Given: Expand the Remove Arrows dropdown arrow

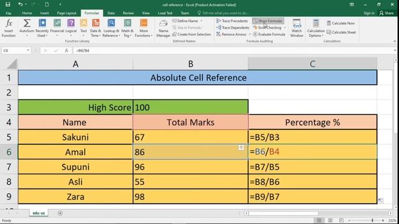Looking at the screenshot, I should pyautogui.click(x=249, y=34).
